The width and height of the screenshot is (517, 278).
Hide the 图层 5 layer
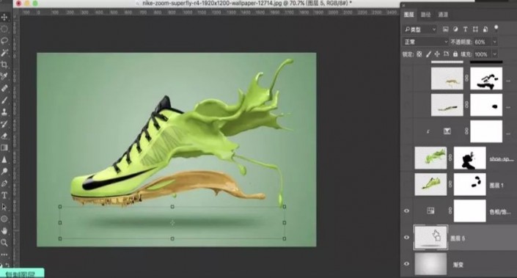point(406,237)
